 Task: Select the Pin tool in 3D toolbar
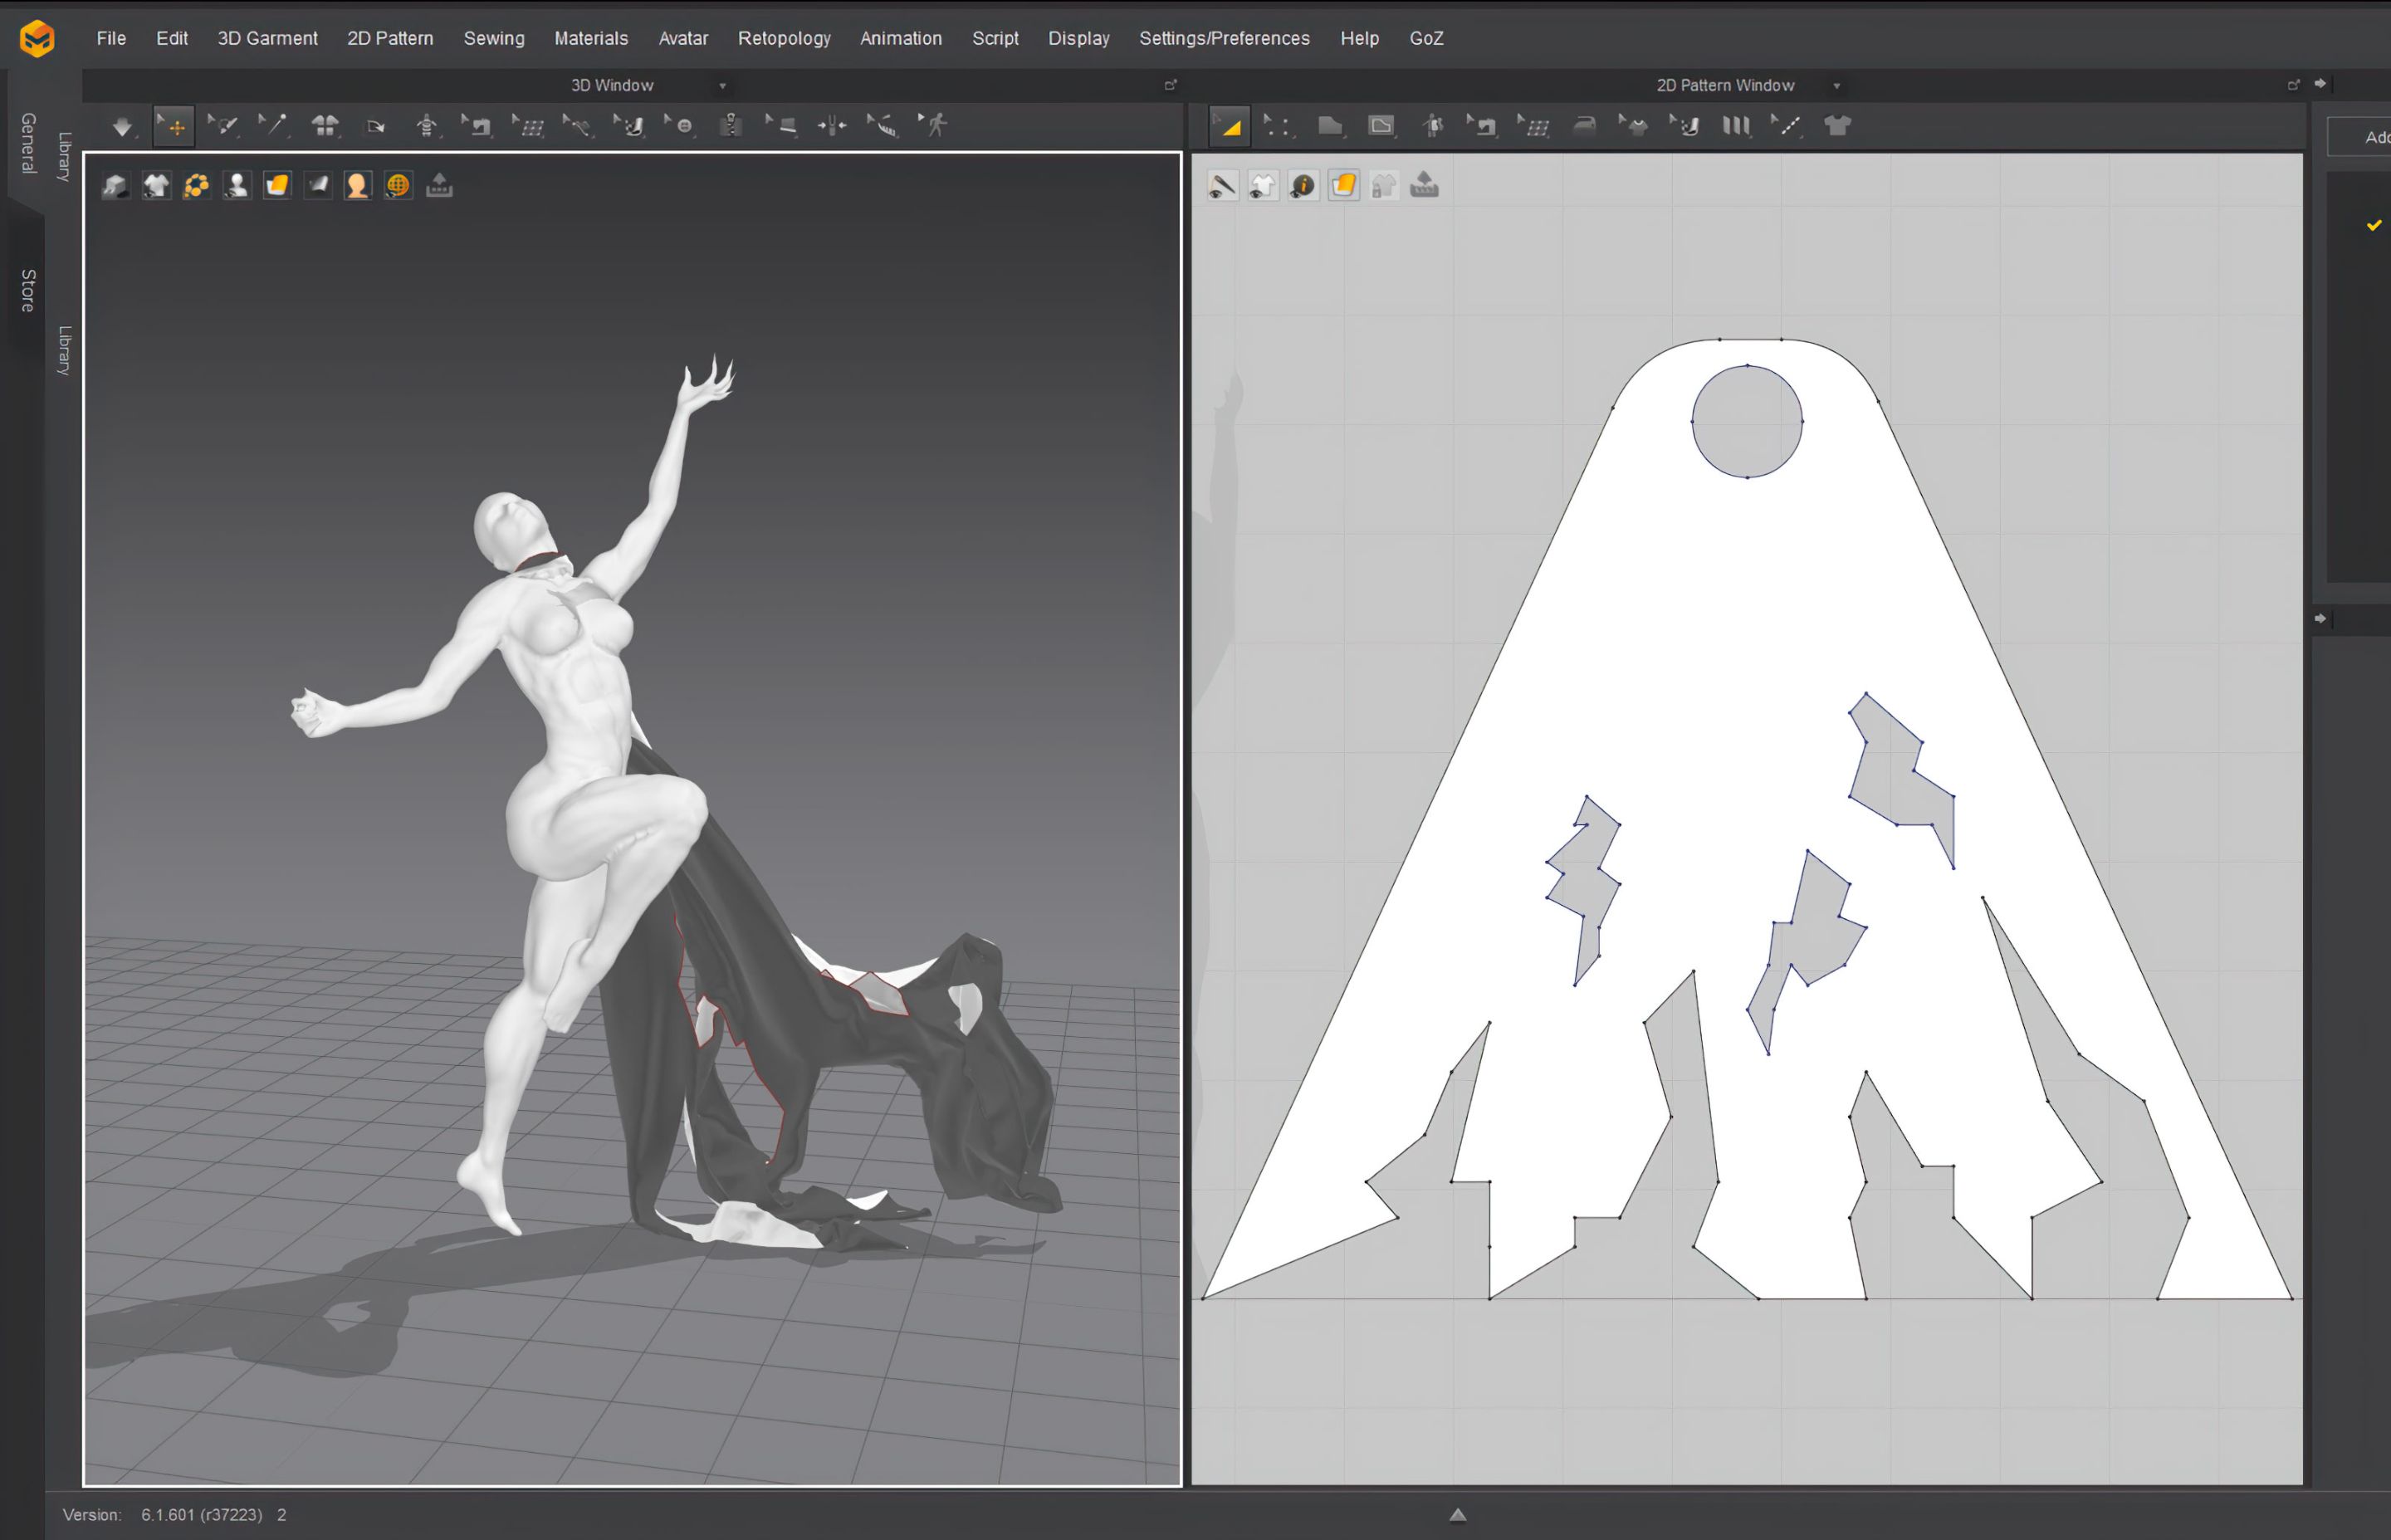(273, 126)
